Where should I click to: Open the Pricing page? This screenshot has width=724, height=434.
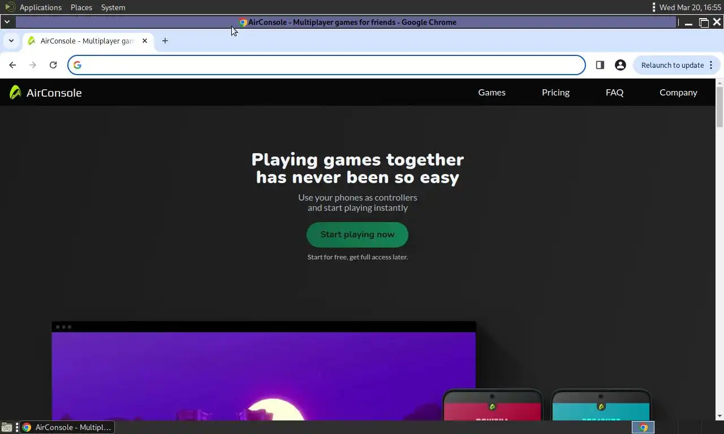(x=555, y=92)
